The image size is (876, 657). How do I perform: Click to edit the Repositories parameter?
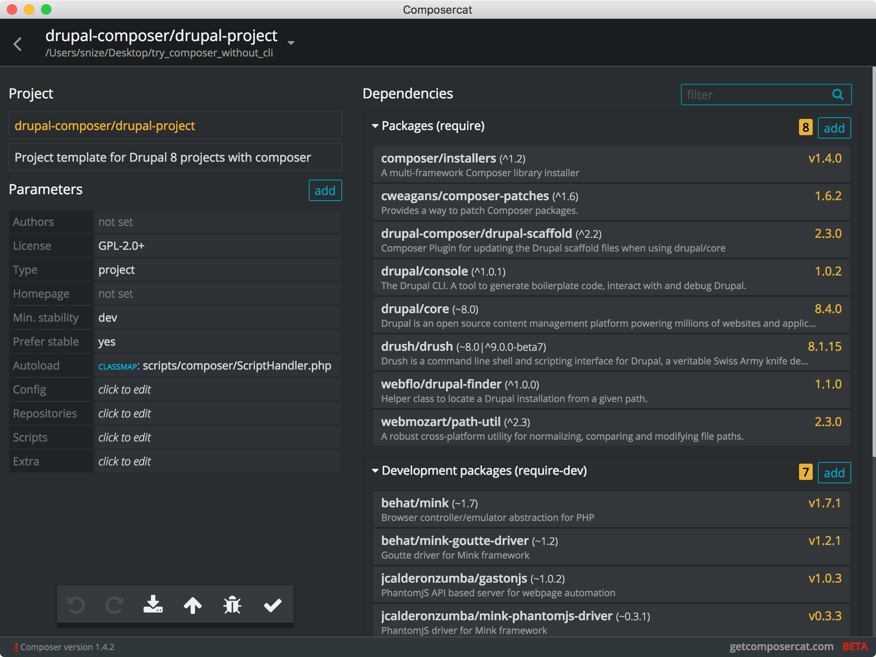[218, 414]
